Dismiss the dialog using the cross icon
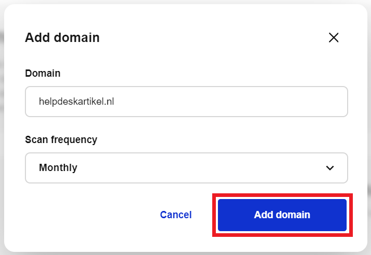This screenshot has width=371, height=255. pyautogui.click(x=334, y=37)
